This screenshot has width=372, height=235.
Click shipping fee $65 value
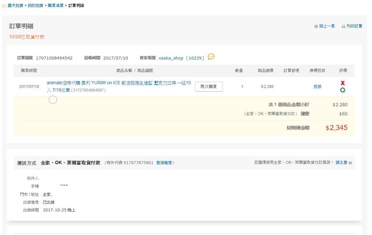[x=343, y=114]
